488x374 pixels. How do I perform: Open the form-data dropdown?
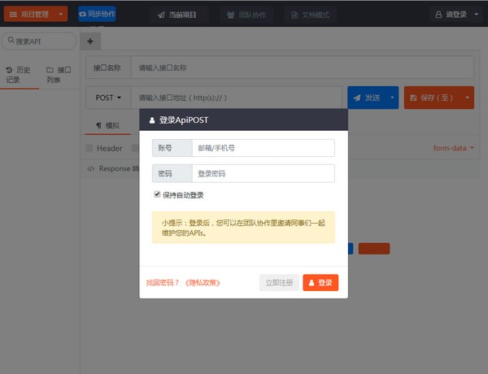click(454, 148)
